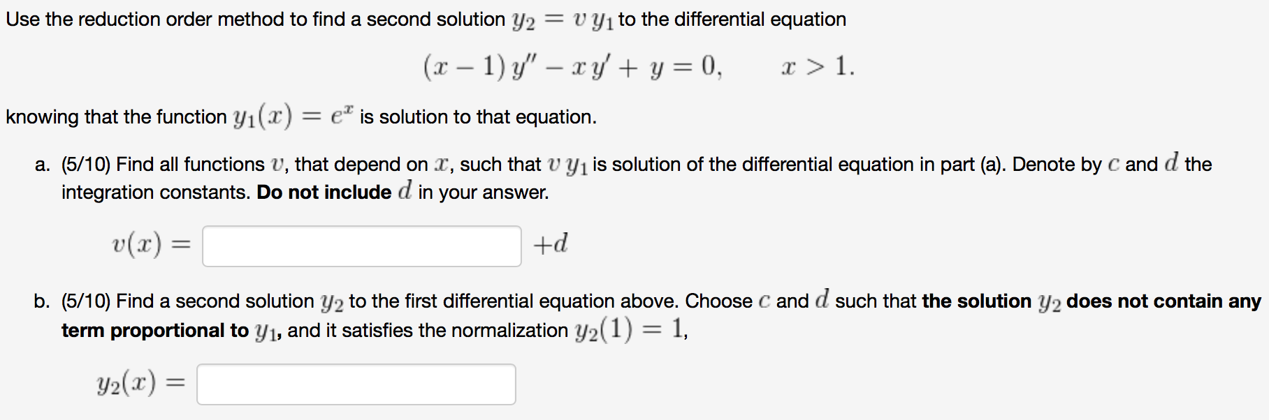This screenshot has height=420, width=1269.
Task: Click the (5/10) points indicator in part b
Action: coord(86,301)
